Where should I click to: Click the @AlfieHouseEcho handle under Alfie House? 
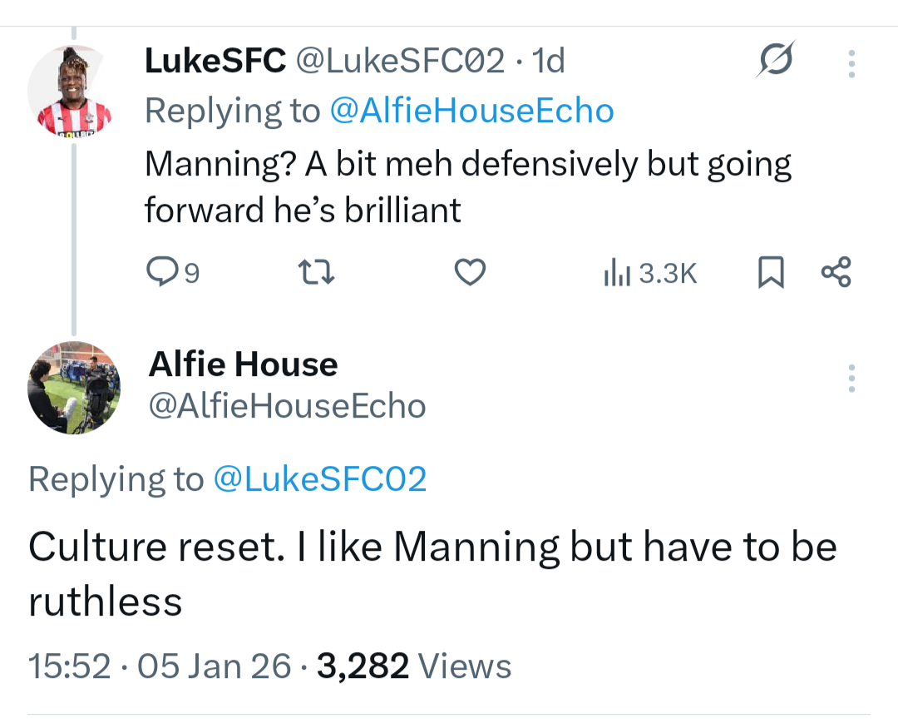coord(287,406)
